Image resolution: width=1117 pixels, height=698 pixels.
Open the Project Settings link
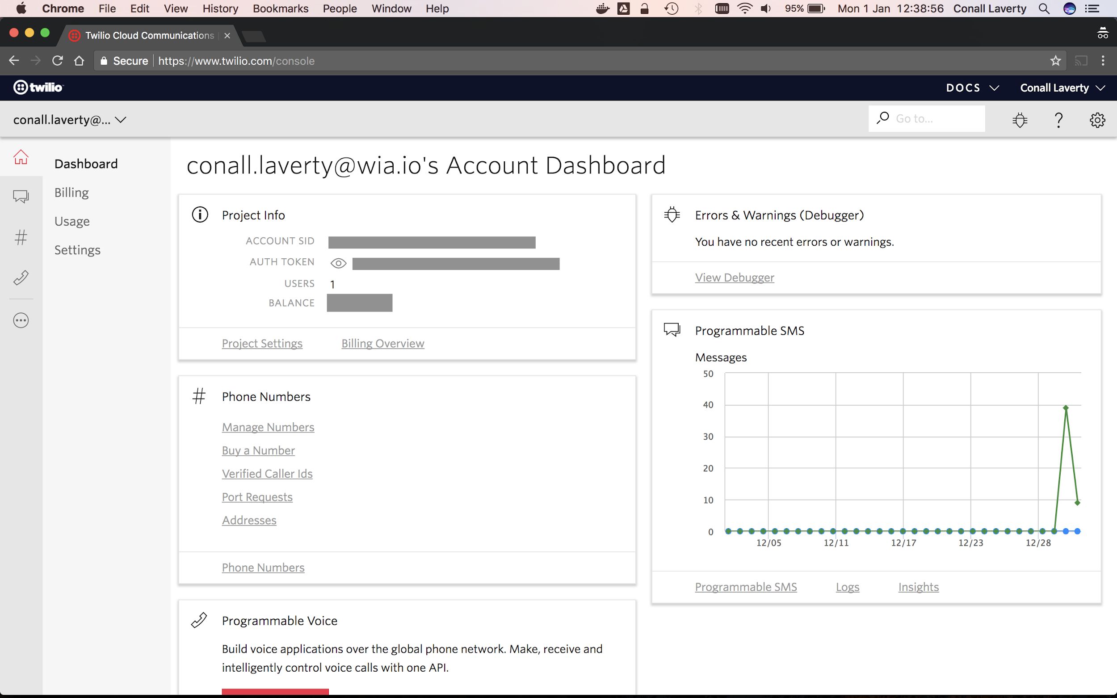[262, 343]
